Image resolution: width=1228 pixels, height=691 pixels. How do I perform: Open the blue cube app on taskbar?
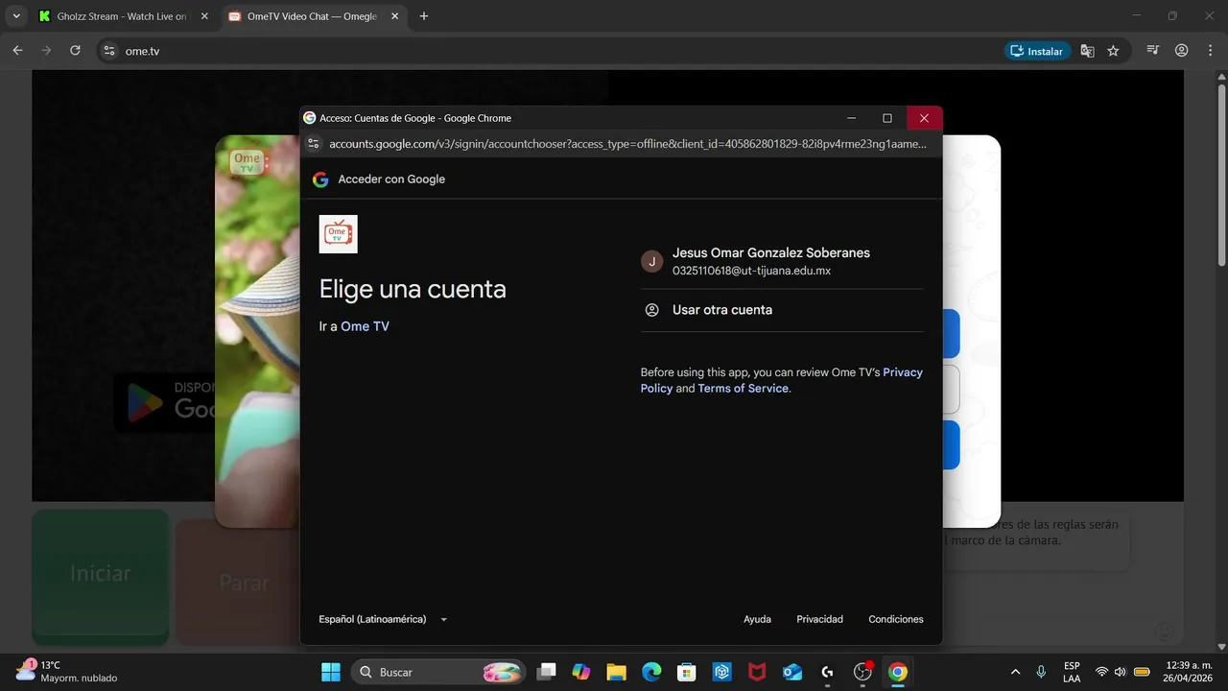tap(721, 672)
